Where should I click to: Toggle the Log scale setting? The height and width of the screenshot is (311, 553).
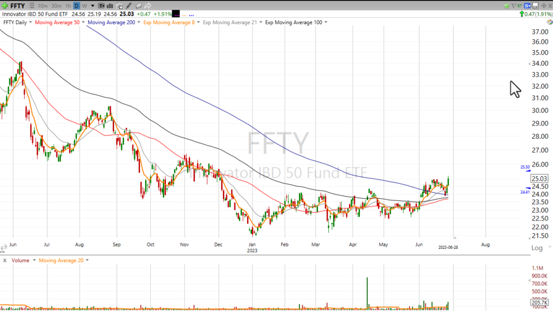coord(537,248)
